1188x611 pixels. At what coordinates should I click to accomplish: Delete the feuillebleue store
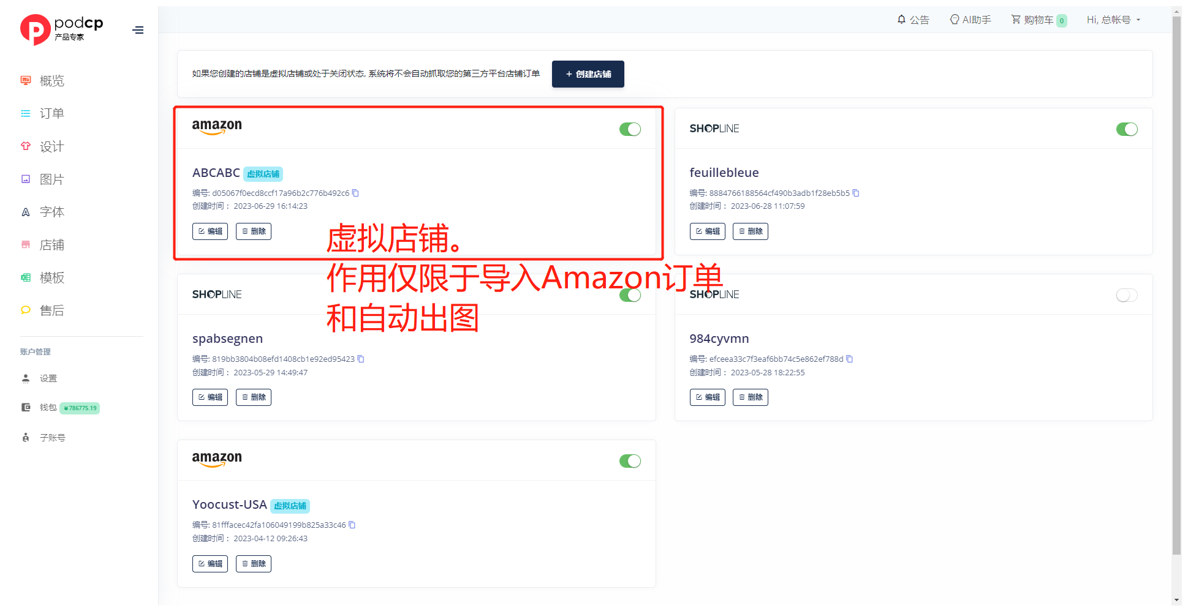pos(751,231)
